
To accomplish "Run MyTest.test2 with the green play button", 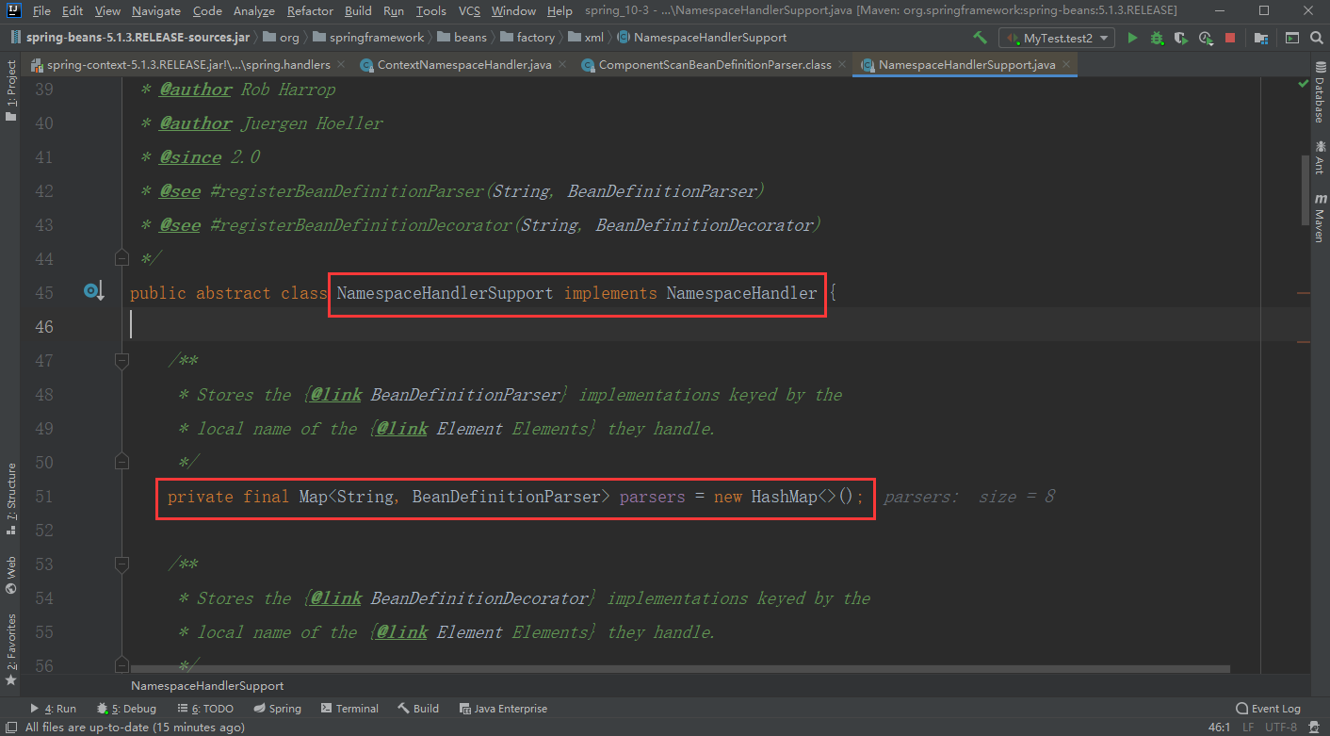I will click(1132, 38).
